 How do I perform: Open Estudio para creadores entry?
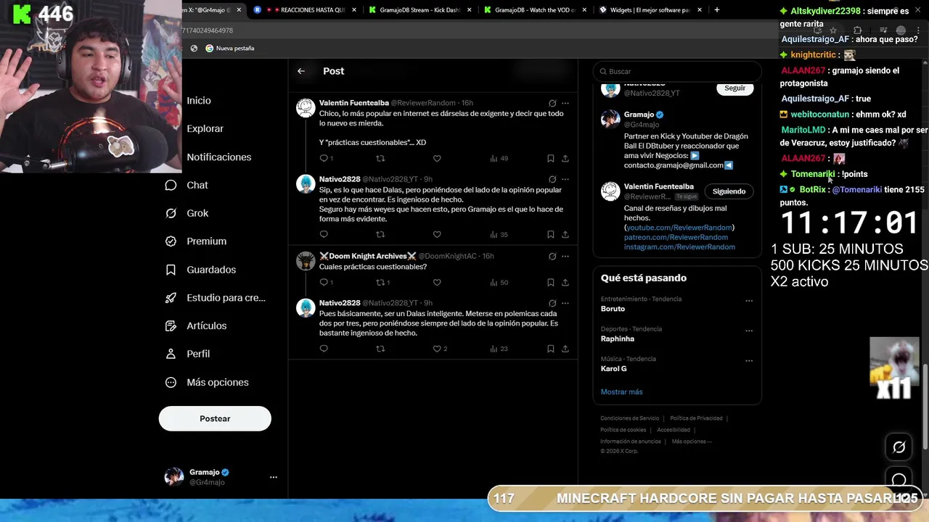[x=215, y=298]
